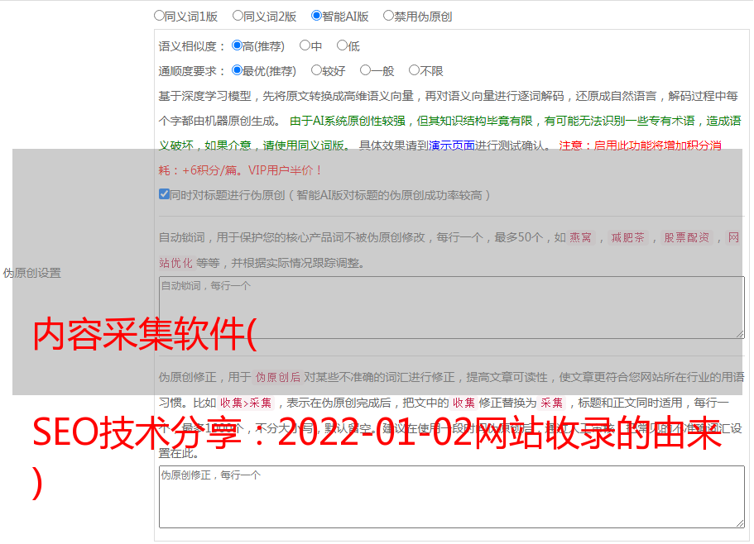Select the 同义词1版 radio option
The image size is (754, 544).
(x=159, y=16)
